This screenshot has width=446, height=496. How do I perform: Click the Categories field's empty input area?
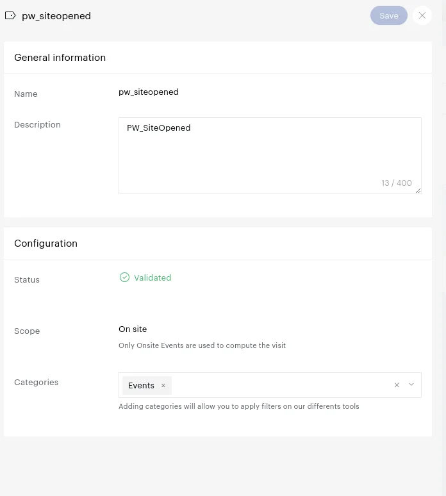tap(282, 385)
